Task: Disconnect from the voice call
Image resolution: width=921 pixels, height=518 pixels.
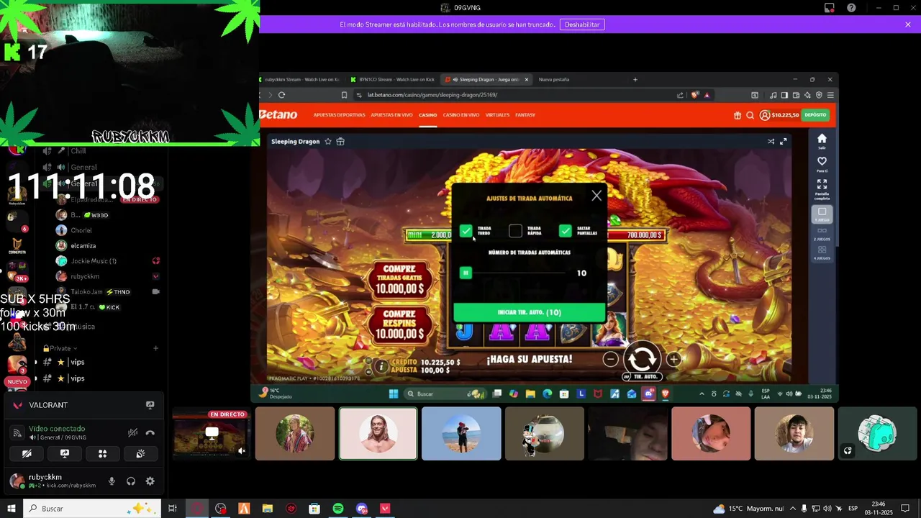Action: tap(150, 433)
